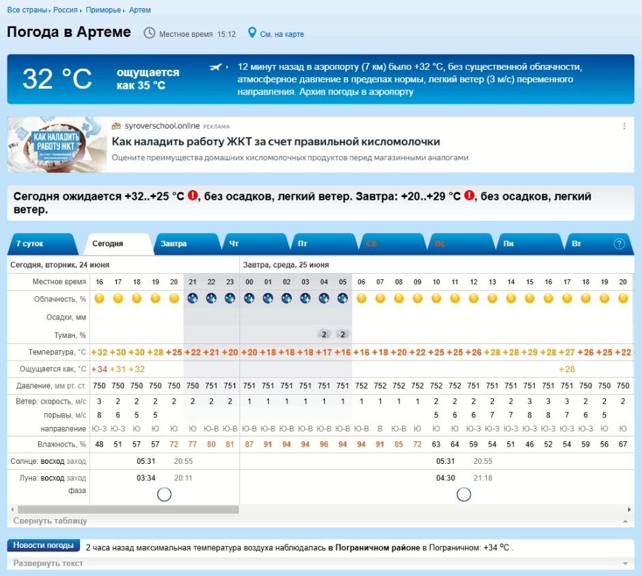Viewport: 642px width, 576px height.
Task: Click the fog icon under hour 05
Action: [343, 335]
